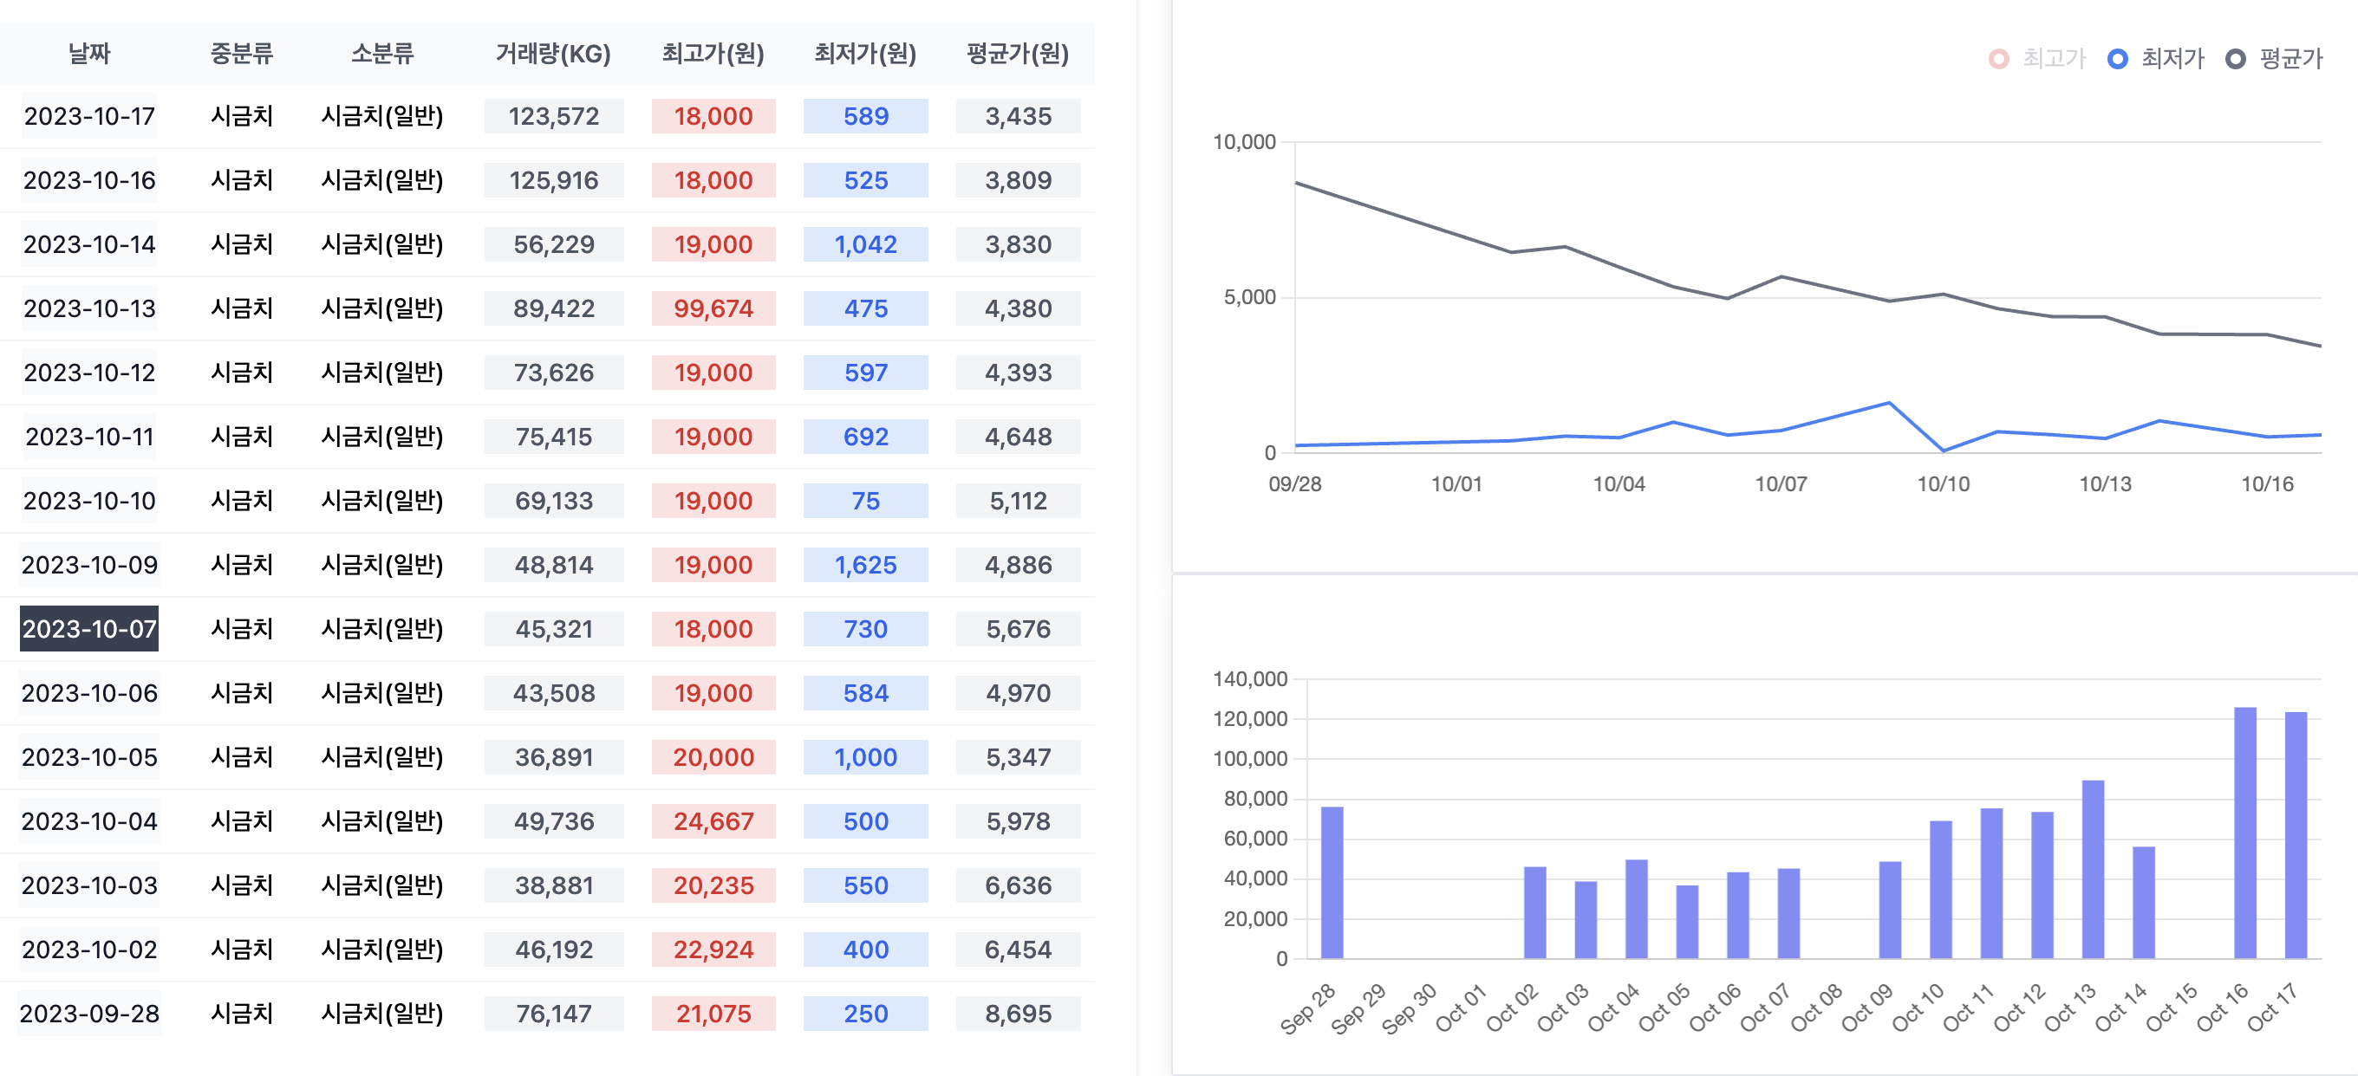2358x1076 pixels.
Task: Toggle the 최고가 legend series
Action: [x=2036, y=59]
